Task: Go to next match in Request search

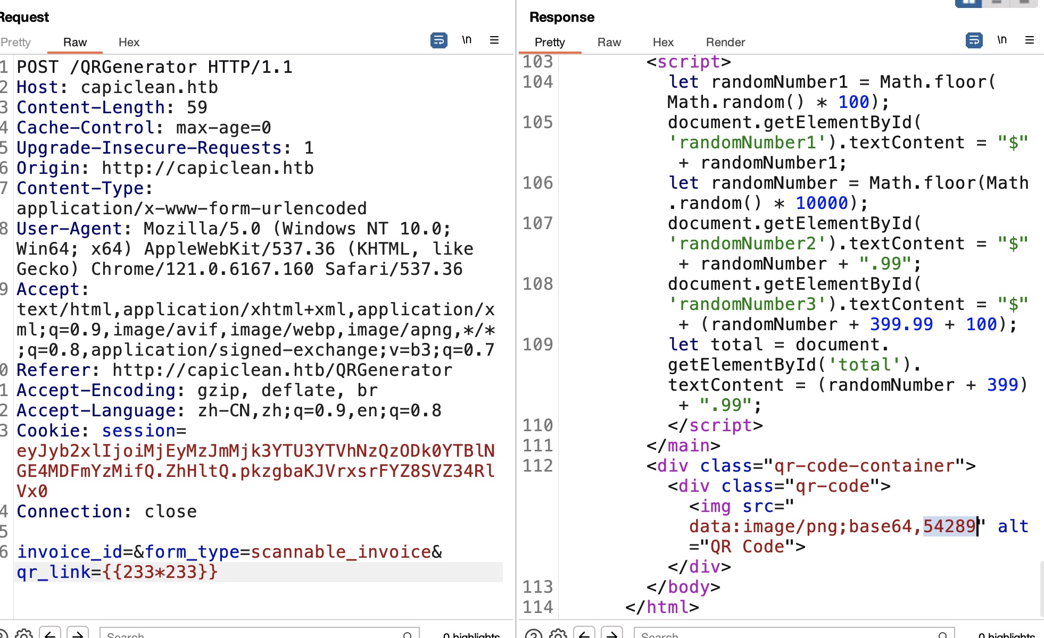Action: (78, 634)
